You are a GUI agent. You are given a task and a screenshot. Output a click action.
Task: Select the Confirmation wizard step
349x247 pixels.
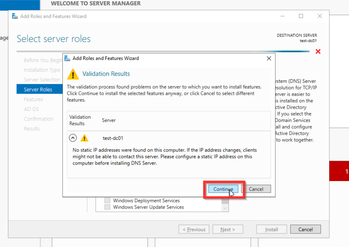(x=39, y=119)
